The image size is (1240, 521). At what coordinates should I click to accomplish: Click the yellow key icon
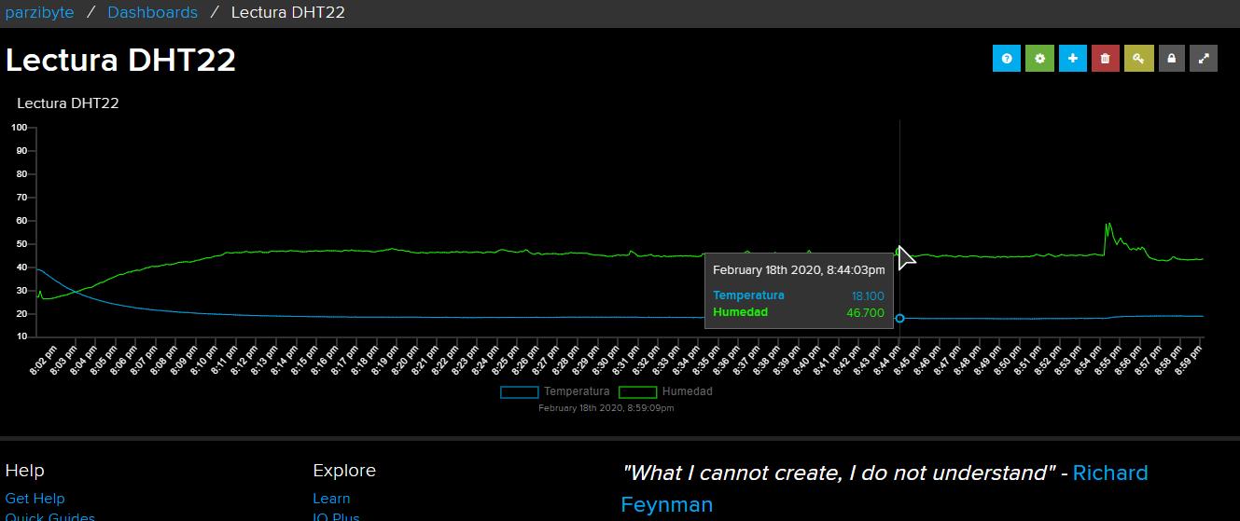tap(1138, 58)
